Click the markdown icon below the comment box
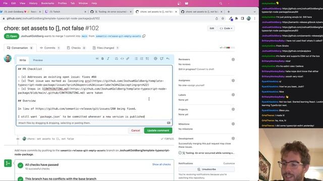The image size is (323, 181). 169,123
